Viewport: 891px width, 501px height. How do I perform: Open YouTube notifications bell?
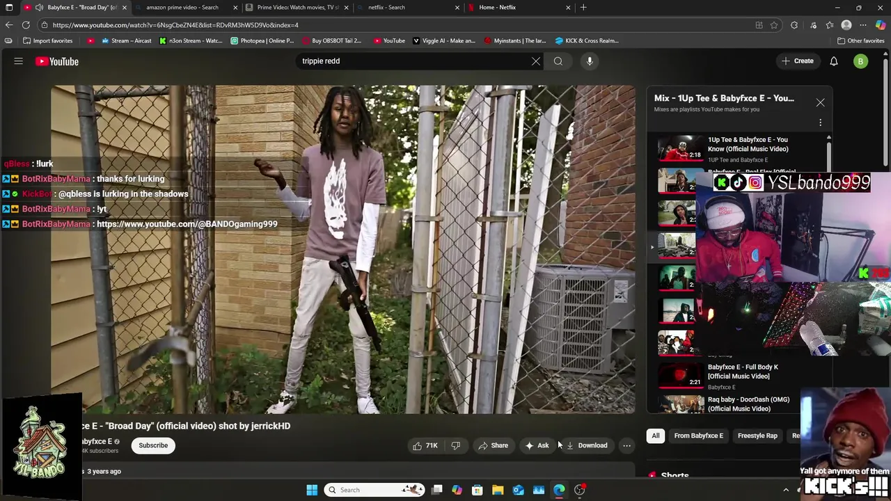(833, 61)
